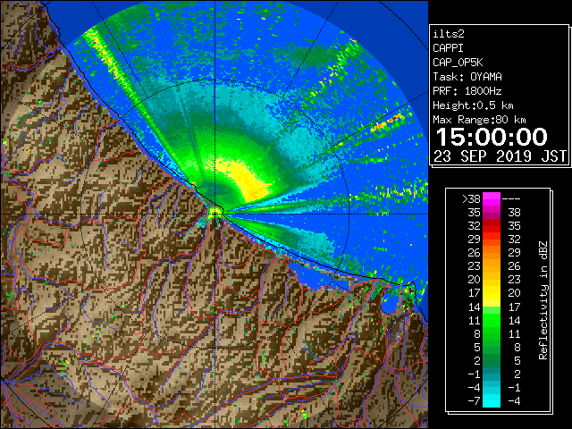Screen dimensions: 572x429
Task: Click the '>38' legend label
Action: pos(471,198)
